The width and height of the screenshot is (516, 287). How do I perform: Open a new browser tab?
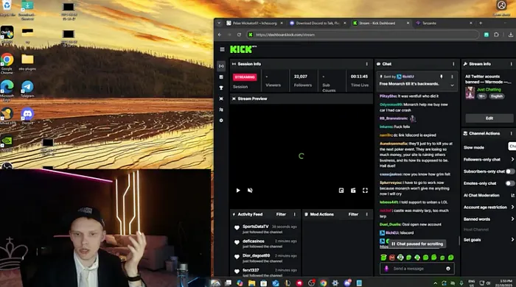click(481, 24)
